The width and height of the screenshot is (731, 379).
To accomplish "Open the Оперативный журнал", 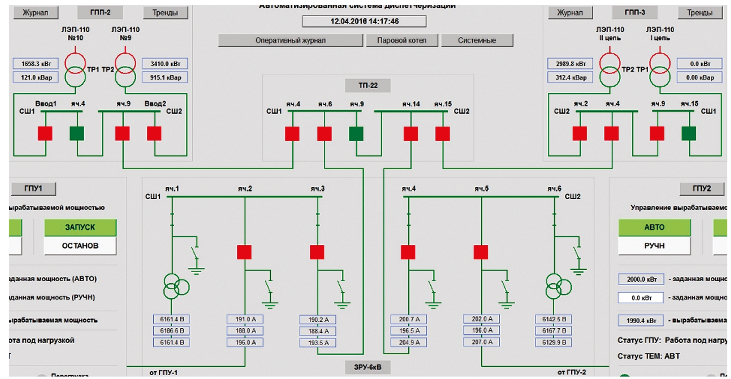I will (290, 41).
